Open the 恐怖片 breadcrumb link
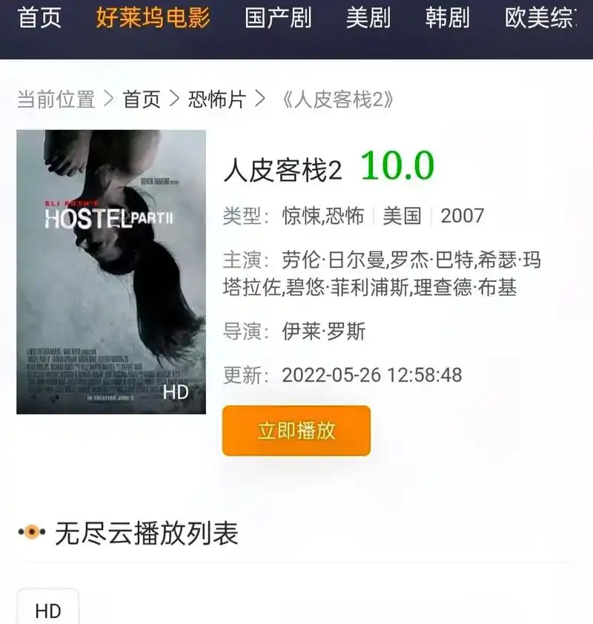593x624 pixels. [217, 99]
